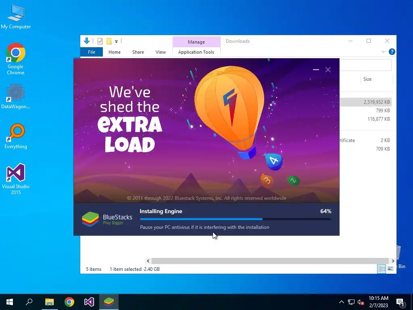Image resolution: width=413 pixels, height=310 pixels.
Task: Open the DataWagon desktop shortcut
Action: pos(16,96)
